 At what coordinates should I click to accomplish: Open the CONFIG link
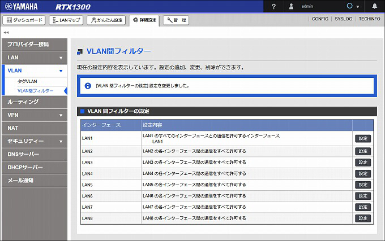point(320,19)
